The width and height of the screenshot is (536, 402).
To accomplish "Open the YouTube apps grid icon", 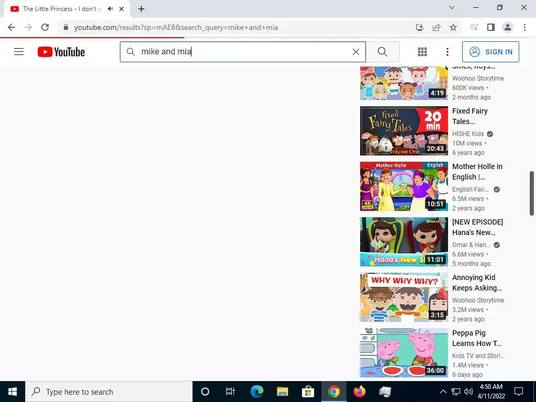I will coord(422,52).
